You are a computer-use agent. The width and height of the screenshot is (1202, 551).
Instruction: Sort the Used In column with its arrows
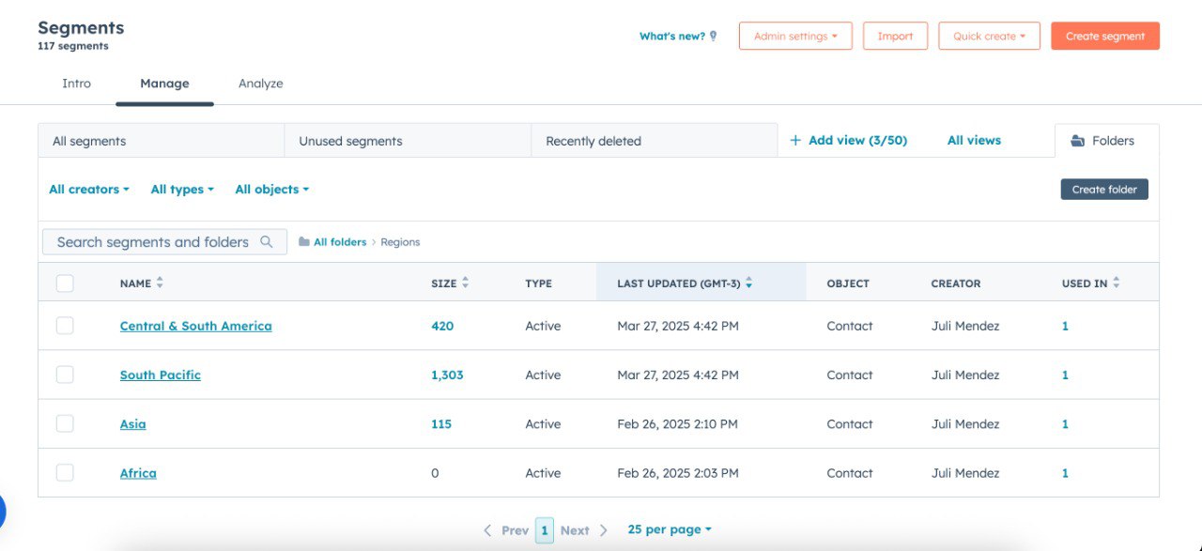(1116, 283)
